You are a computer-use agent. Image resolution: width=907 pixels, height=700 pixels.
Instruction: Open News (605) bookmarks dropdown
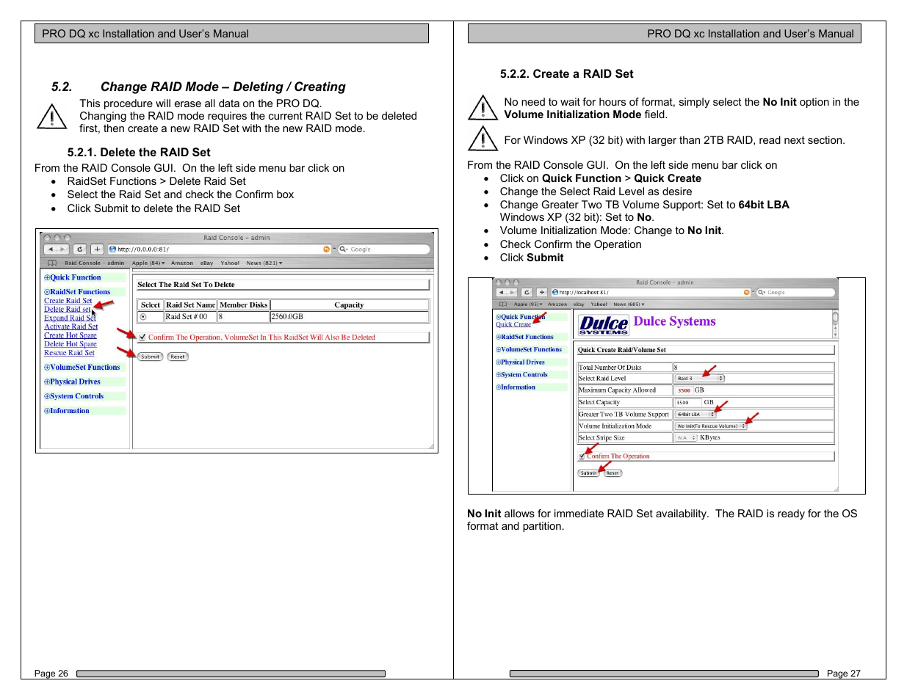point(629,305)
